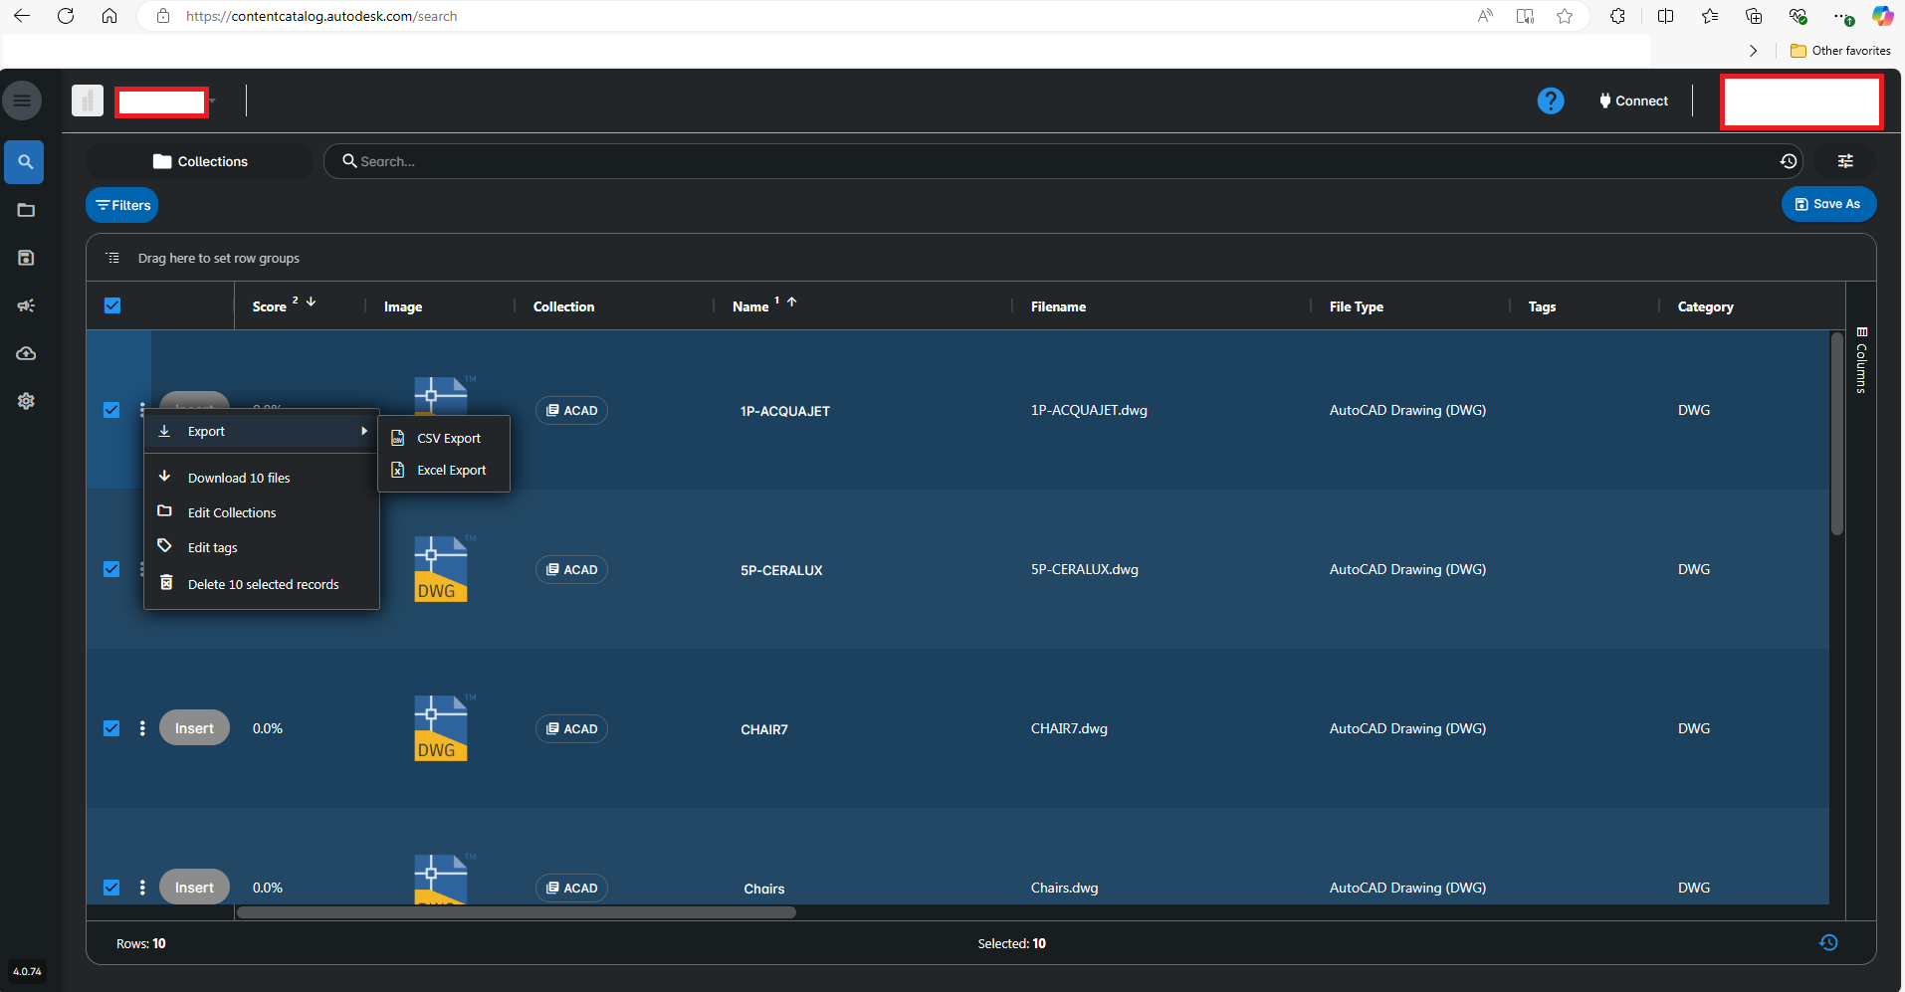The height and width of the screenshot is (992, 1905).
Task: Open the cloud upload sidebar icon
Action: [26, 353]
